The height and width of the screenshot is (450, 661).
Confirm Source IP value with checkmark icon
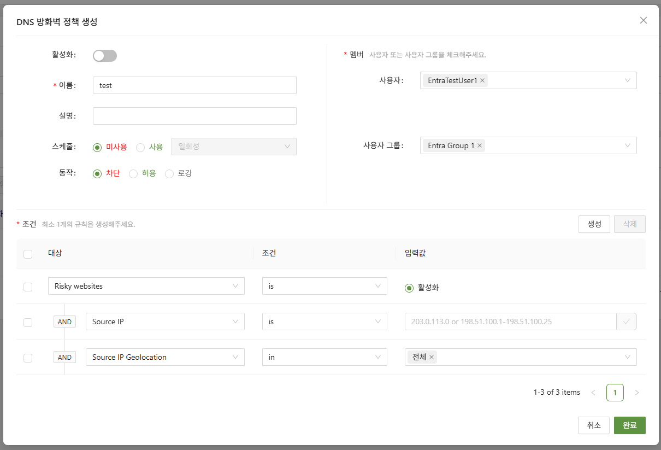pos(626,322)
